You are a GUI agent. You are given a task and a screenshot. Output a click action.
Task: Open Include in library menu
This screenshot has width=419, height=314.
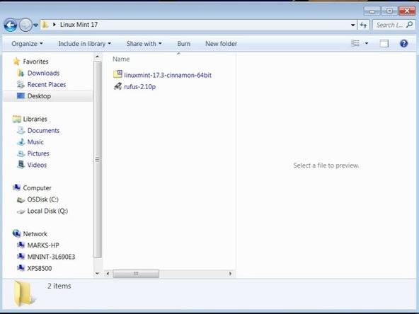point(84,44)
